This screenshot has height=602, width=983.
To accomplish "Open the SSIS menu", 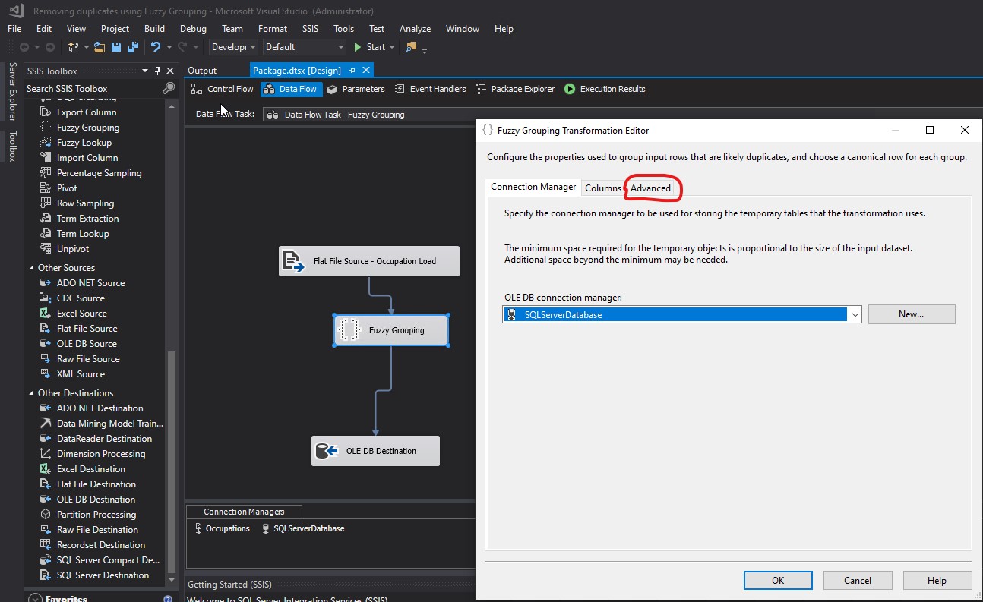I will point(310,29).
